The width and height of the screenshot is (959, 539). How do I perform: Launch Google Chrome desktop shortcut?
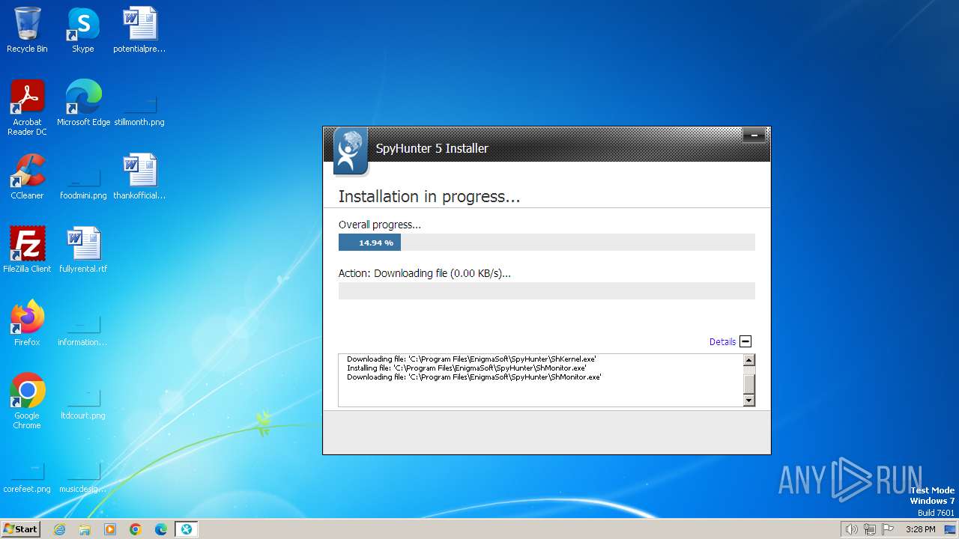click(27, 401)
